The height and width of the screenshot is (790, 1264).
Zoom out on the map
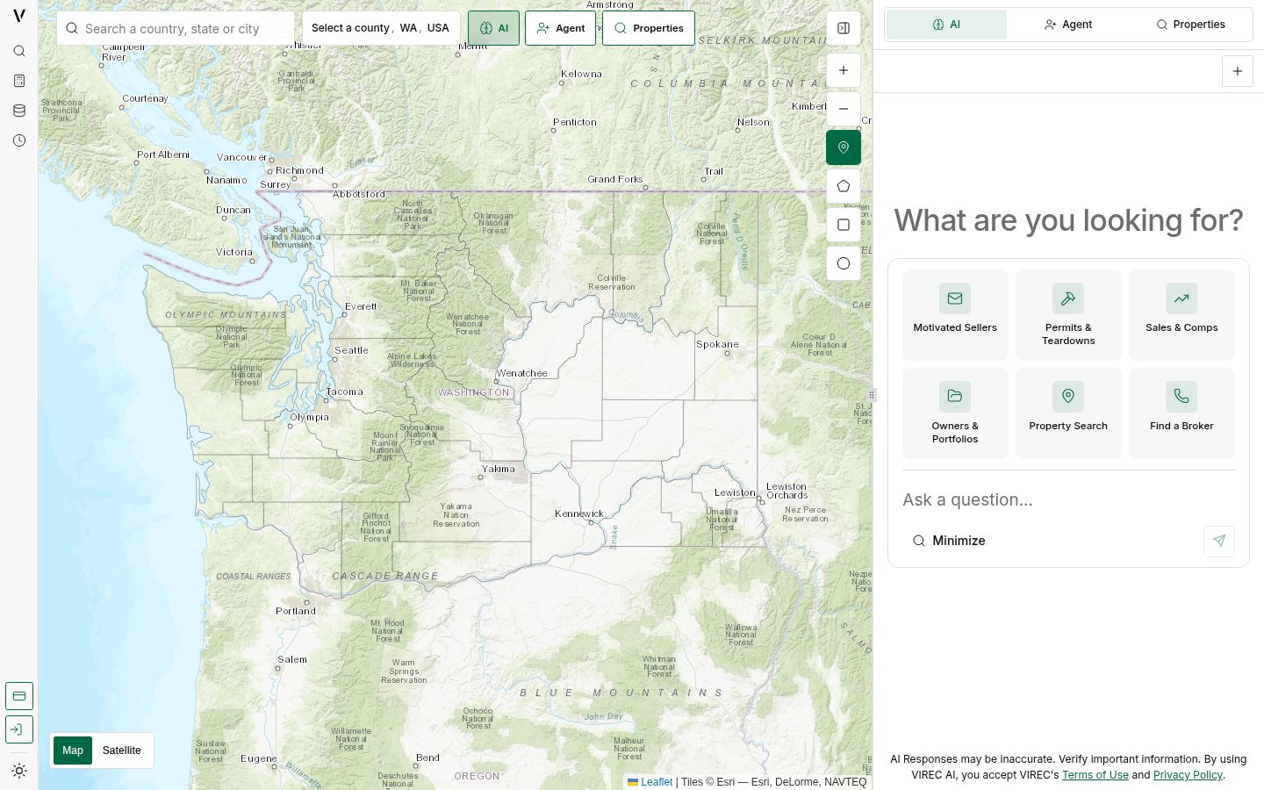click(x=844, y=109)
